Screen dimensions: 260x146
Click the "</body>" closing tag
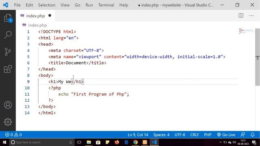47,107
